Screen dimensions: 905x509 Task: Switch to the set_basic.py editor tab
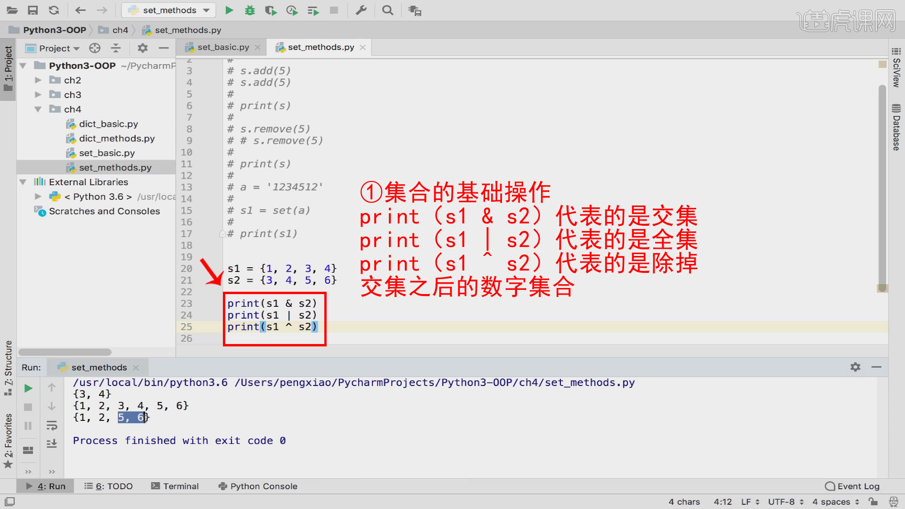222,47
